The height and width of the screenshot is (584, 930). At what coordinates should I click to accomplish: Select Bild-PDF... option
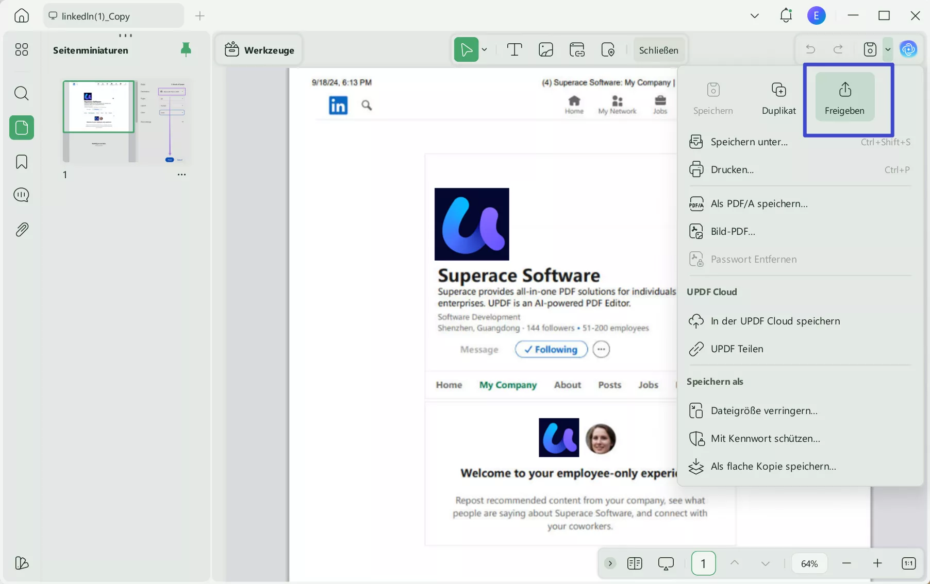pyautogui.click(x=800, y=231)
